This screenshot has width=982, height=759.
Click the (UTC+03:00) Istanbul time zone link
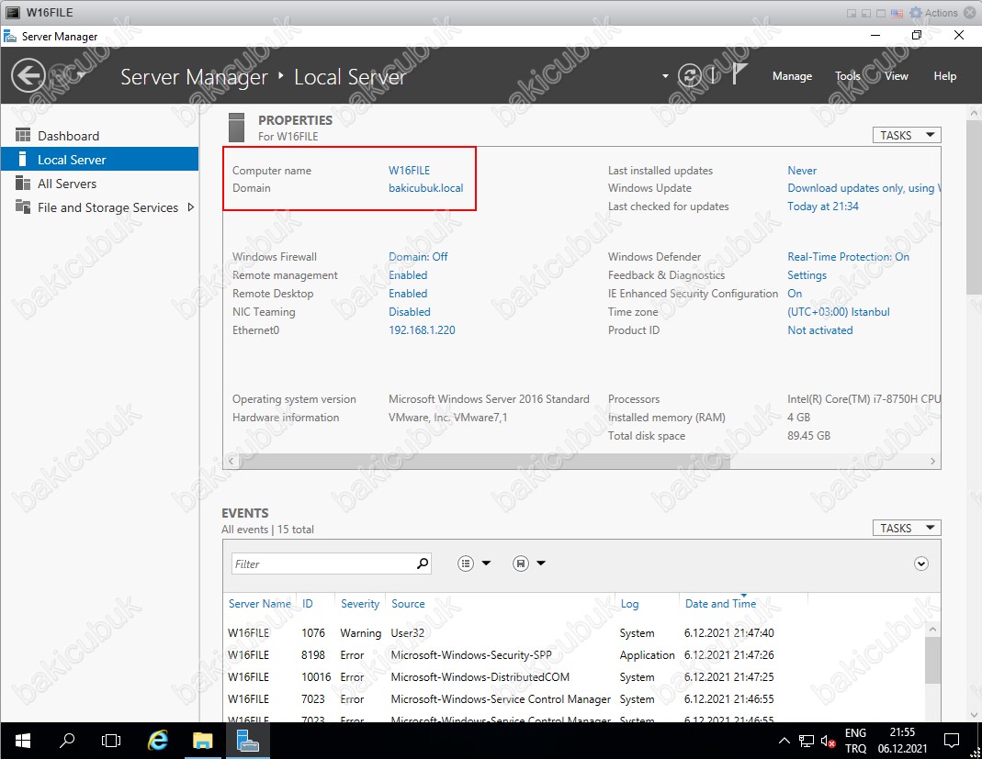838,312
